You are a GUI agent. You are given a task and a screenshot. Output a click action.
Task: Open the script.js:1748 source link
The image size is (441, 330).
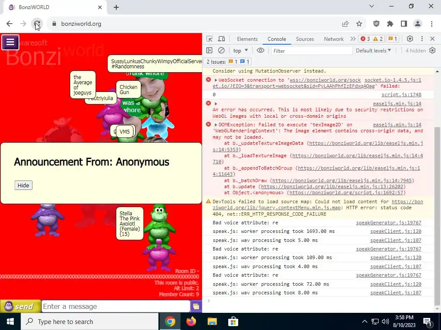[401, 95]
